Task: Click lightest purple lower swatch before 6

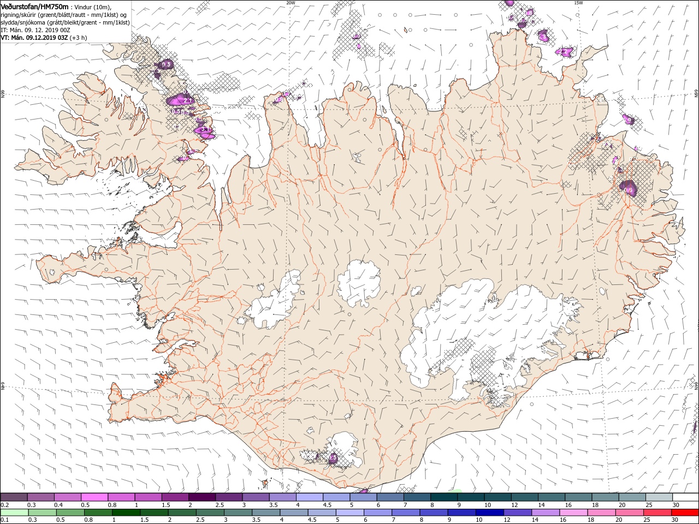Action: click(349, 513)
